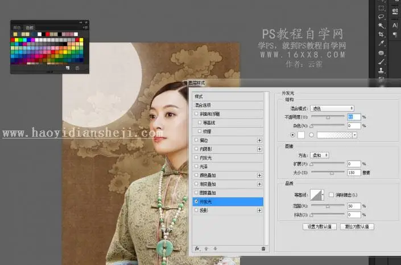Viewport: 401px width, 265px height.
Task: Open the 混合模式 blend mode dropdown
Action: (332, 108)
